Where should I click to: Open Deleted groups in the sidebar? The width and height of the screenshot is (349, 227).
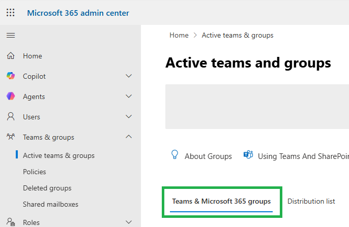(47, 188)
